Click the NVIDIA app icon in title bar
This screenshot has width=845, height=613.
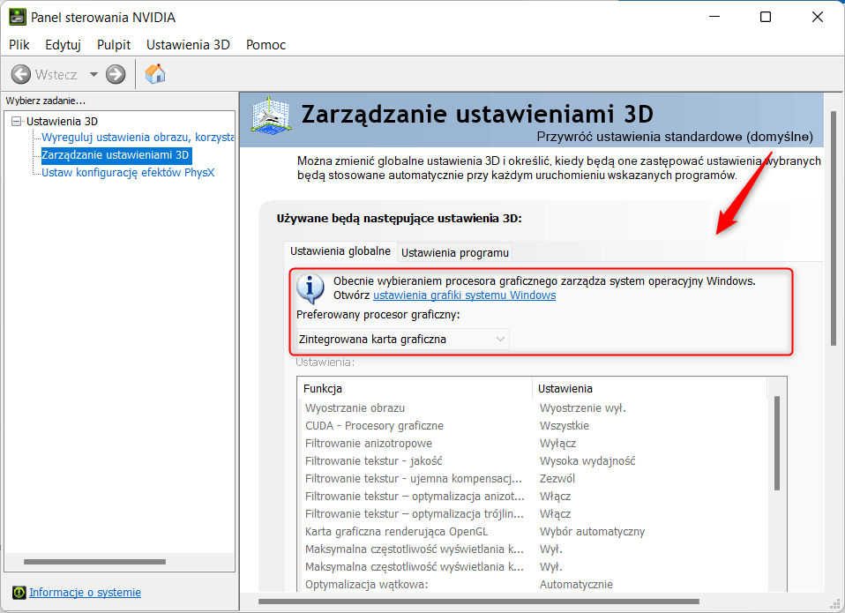point(18,18)
